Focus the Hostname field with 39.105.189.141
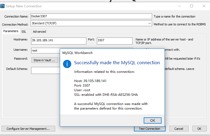The height and width of the screenshot is (136, 210). tap(59, 41)
